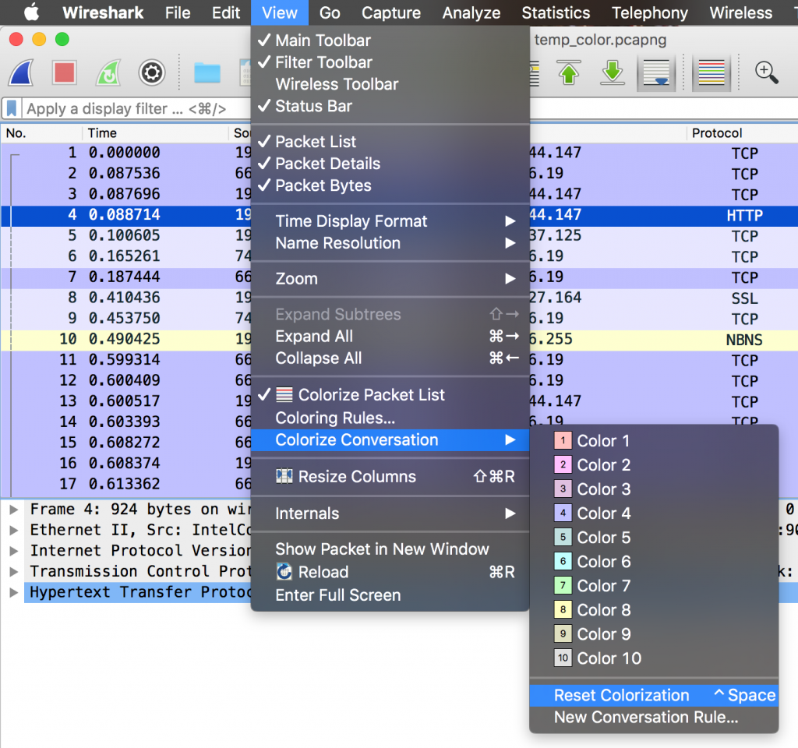Zoom in with the magnifier toolbar icon
This screenshot has width=798, height=748.
[766, 72]
